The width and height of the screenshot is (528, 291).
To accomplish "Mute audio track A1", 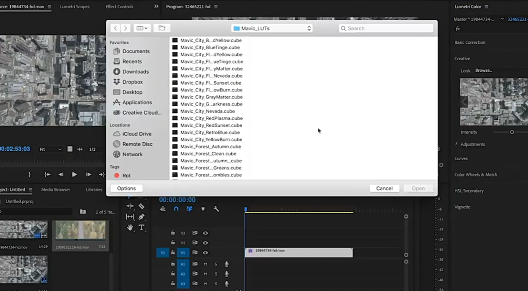I will click(205, 264).
